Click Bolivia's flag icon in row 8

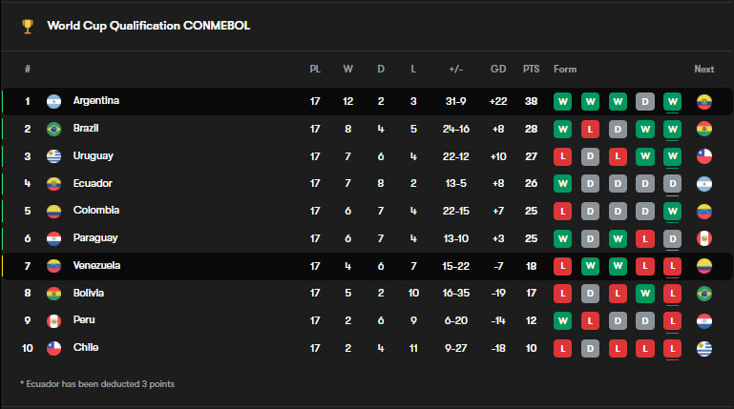click(54, 294)
